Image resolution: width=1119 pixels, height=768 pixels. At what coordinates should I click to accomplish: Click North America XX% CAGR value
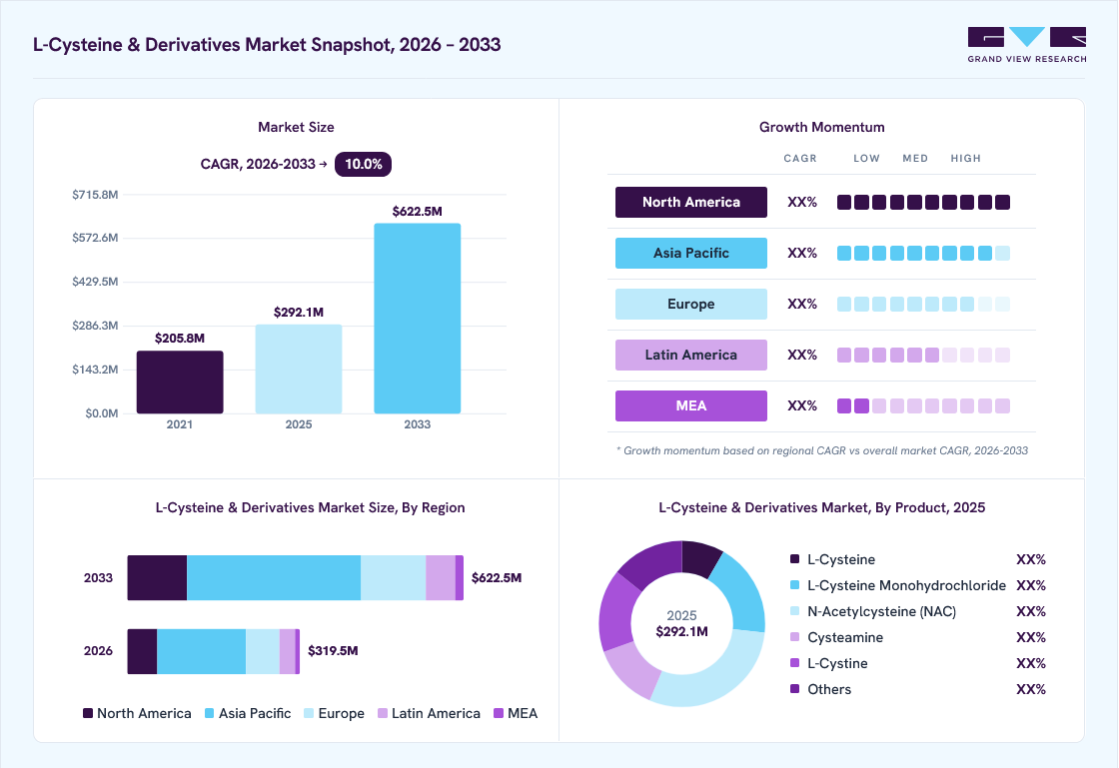click(802, 203)
